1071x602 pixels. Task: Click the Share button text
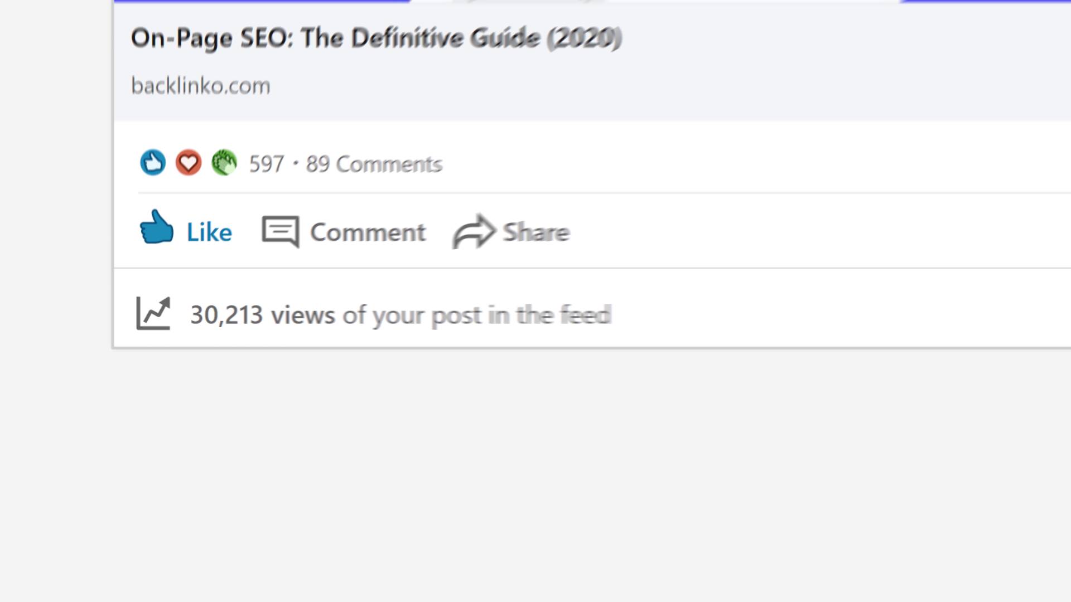(536, 232)
